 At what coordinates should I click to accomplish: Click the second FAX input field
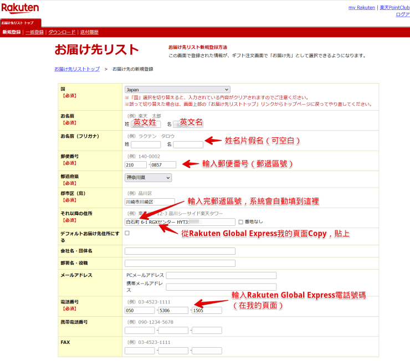(x=173, y=350)
